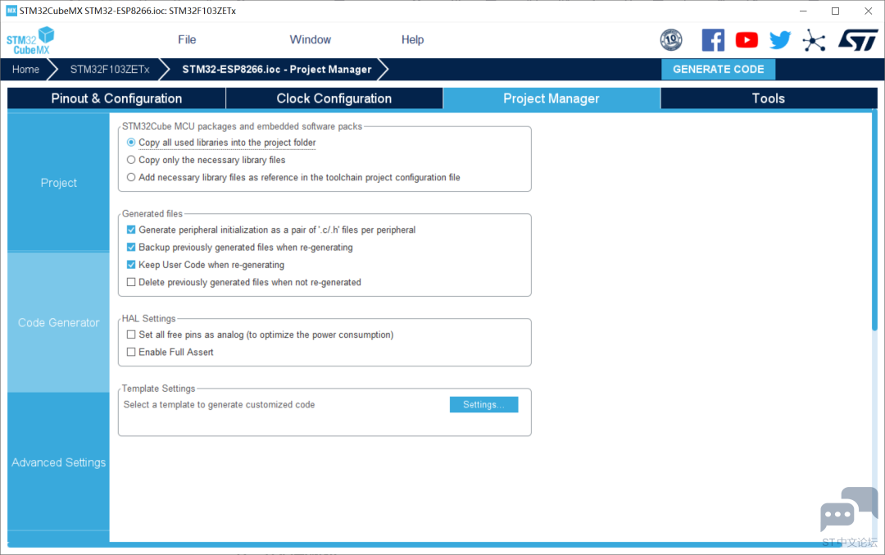885x555 pixels.
Task: Click the STM32CubeMX logo icon
Action: tap(30, 40)
